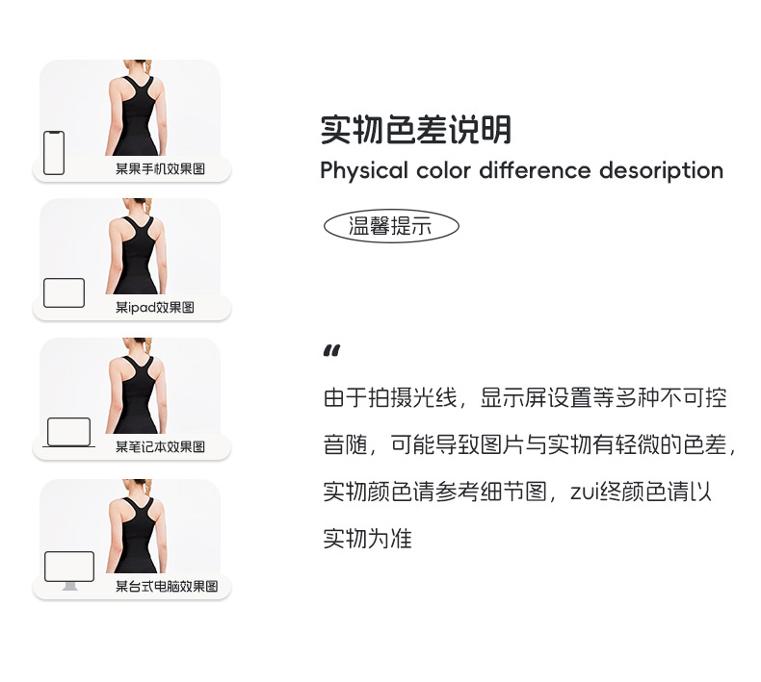The width and height of the screenshot is (761, 682).
Task: Open the laptop preview model thumbnail
Action: [x=136, y=386]
